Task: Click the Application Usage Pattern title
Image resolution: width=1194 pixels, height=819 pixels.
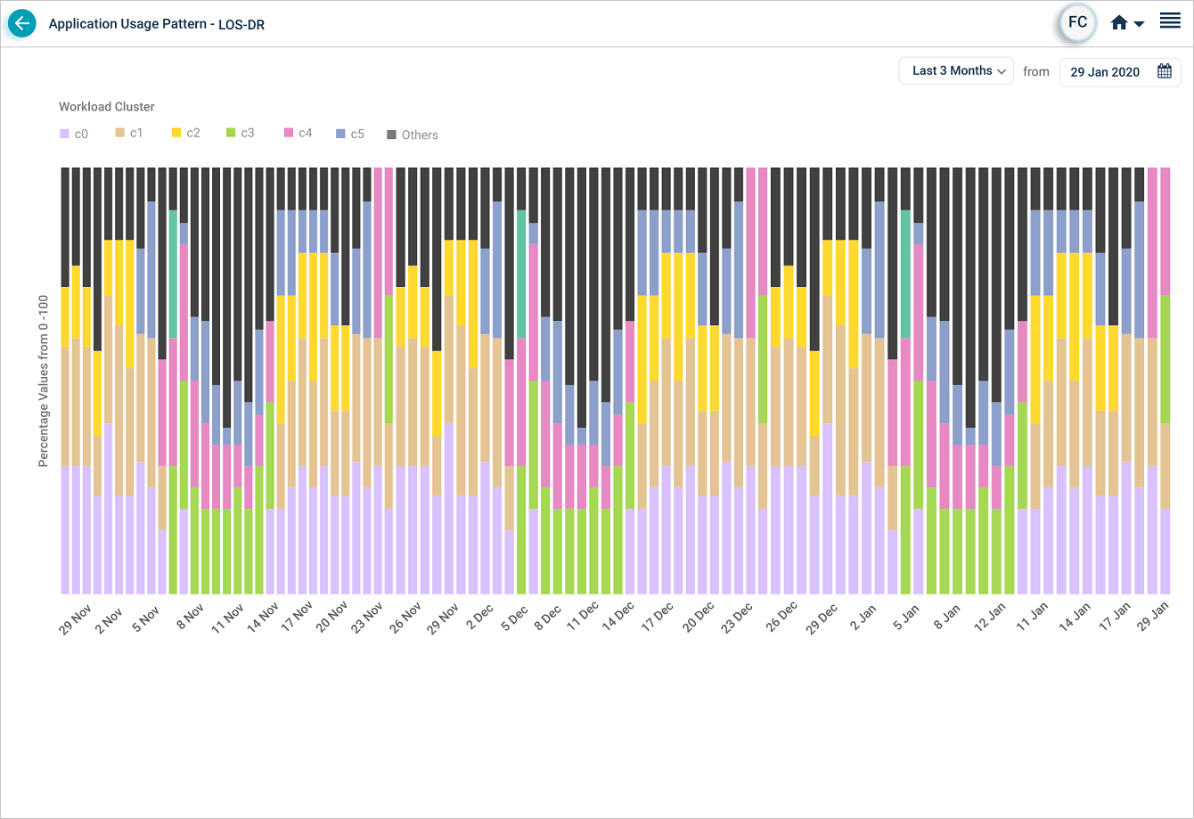Action: [156, 25]
